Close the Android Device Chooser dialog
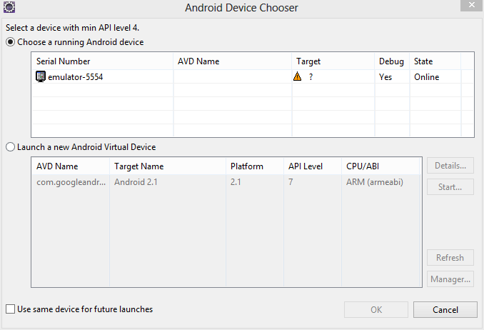Viewport: 484px width, 330px height. pos(471,5)
